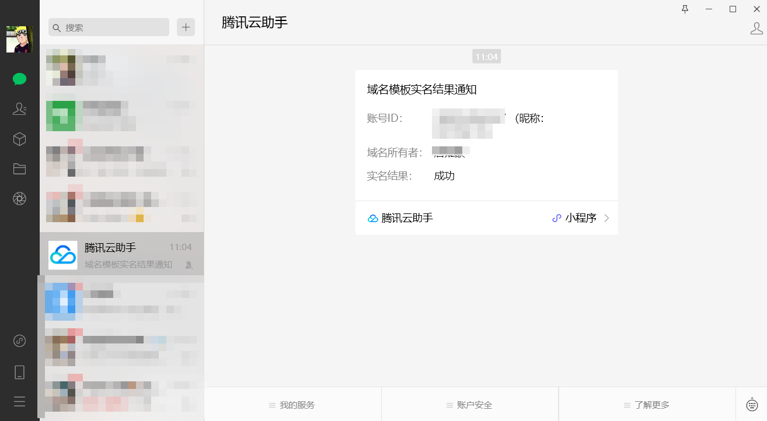Viewport: 767px width, 421px height.
Task: Open the 我的服务 bottom menu
Action: tap(294, 405)
